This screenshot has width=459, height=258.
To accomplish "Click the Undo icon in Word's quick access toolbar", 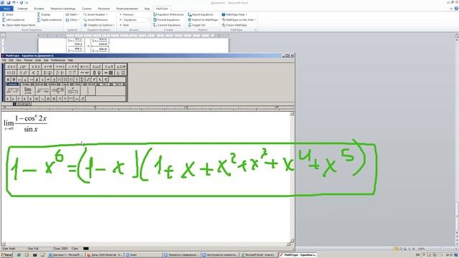I will [14, 3].
